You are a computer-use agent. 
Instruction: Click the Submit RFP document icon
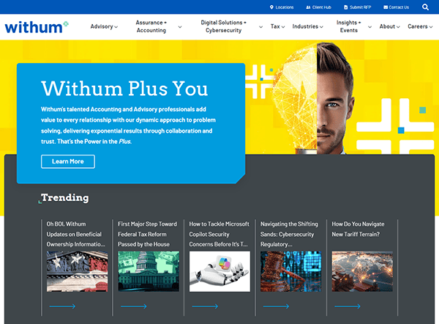[x=346, y=7]
